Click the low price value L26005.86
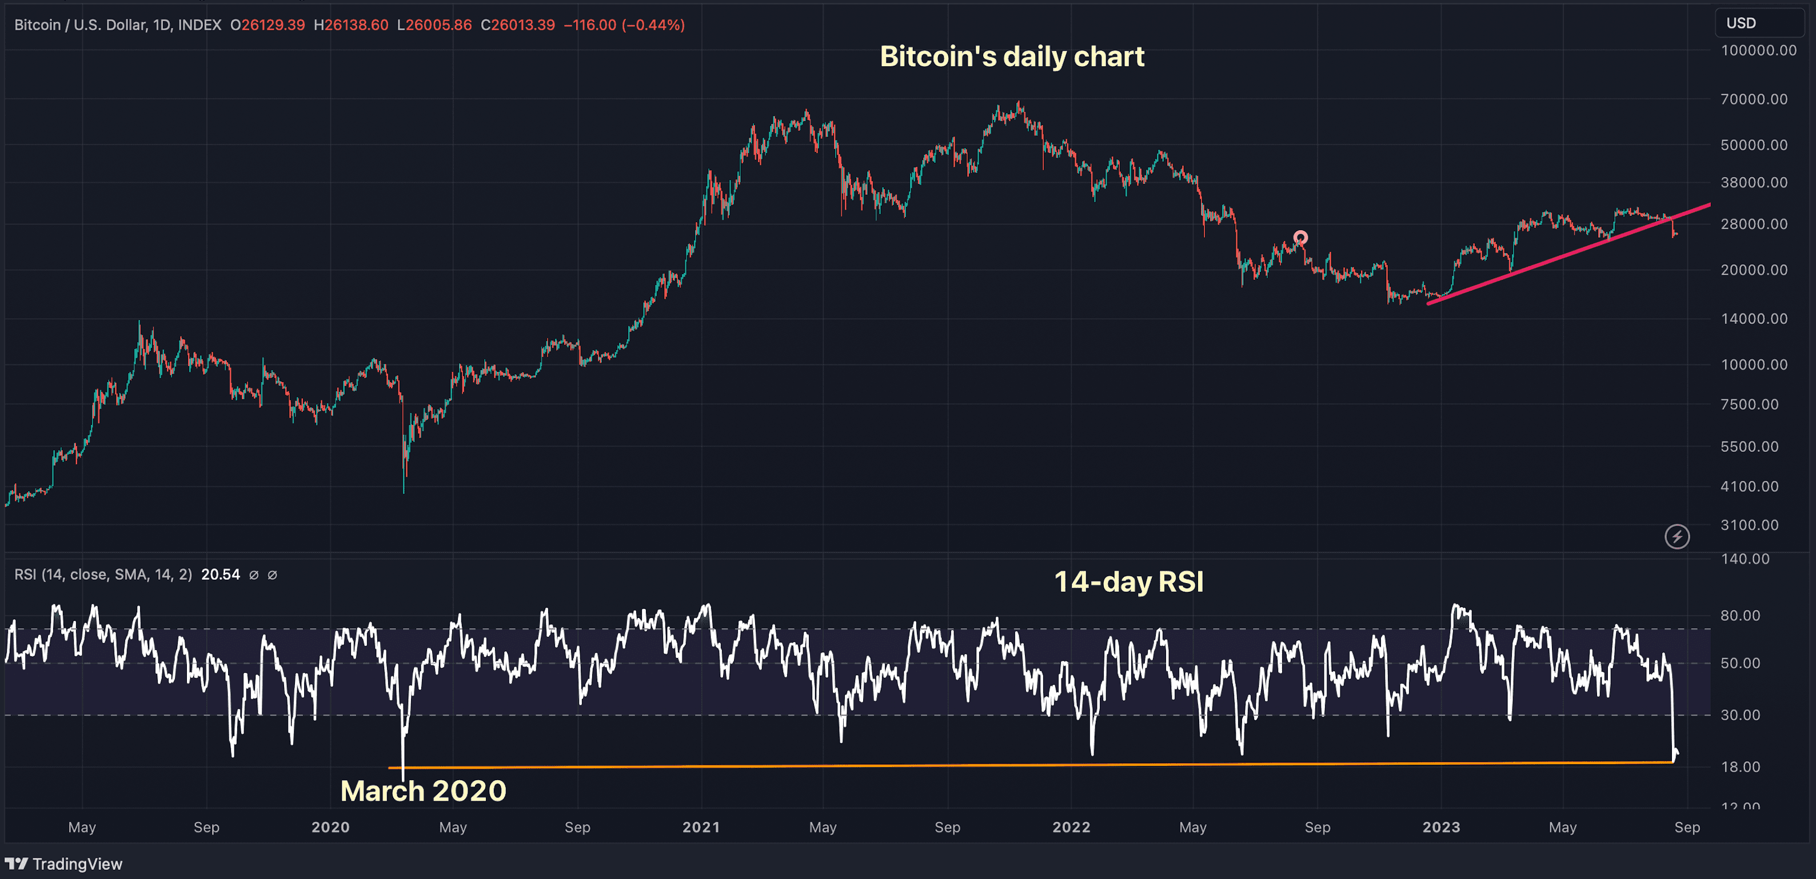Viewport: 1816px width, 879px height. tap(434, 25)
